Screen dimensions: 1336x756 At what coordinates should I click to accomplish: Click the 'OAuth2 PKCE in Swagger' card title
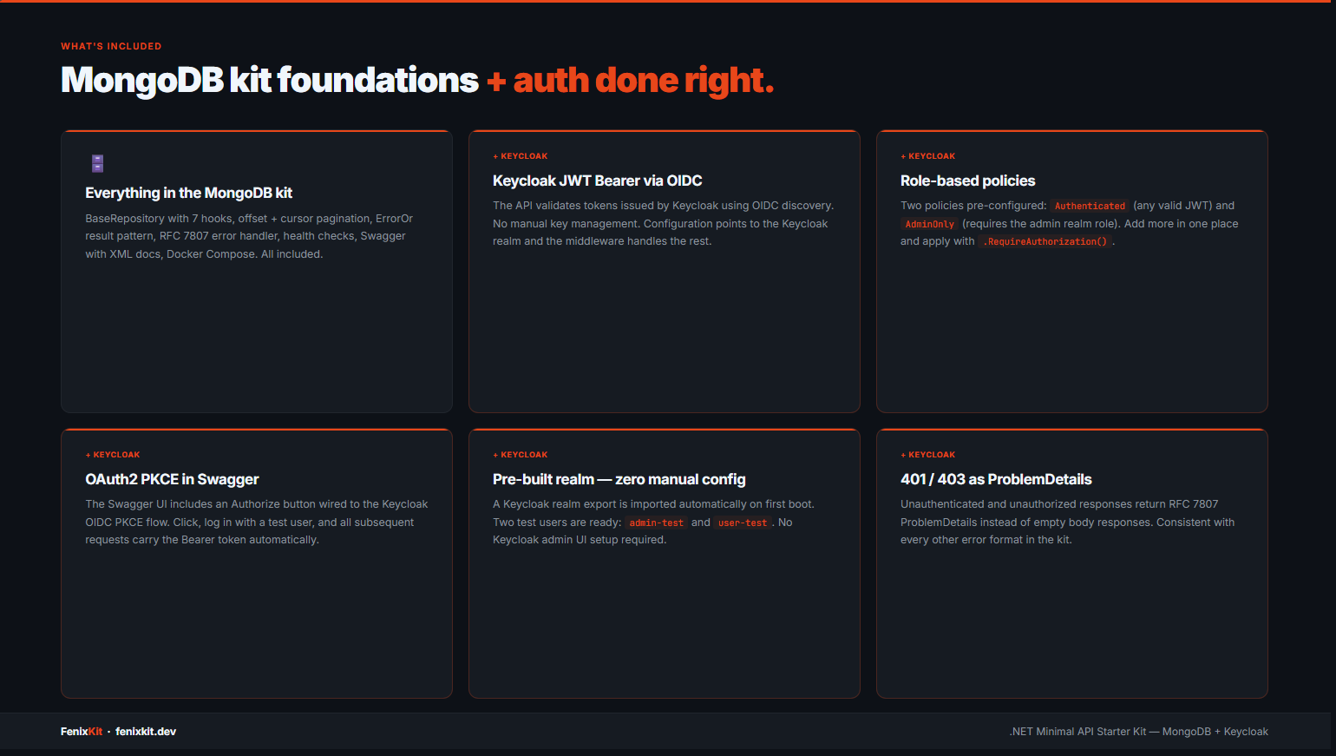pyautogui.click(x=172, y=479)
